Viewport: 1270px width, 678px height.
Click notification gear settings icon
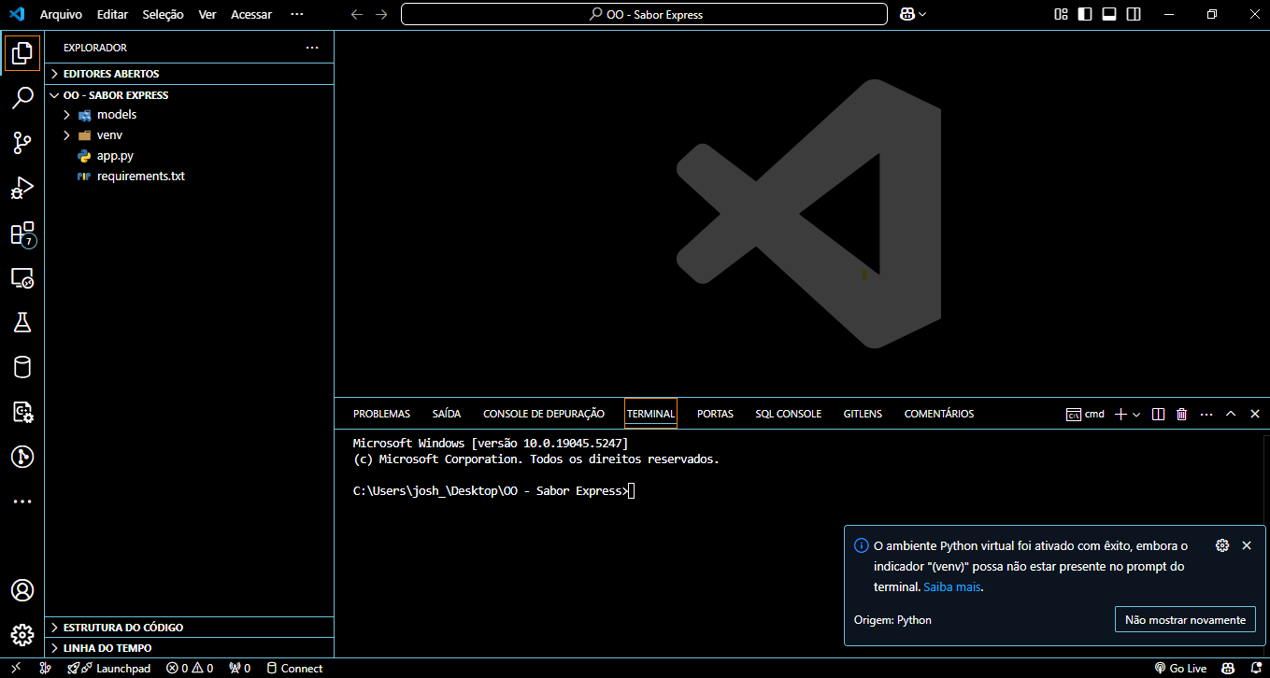point(1221,545)
